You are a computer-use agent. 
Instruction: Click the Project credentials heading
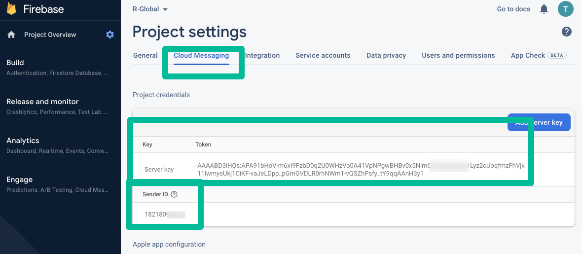[x=161, y=95]
